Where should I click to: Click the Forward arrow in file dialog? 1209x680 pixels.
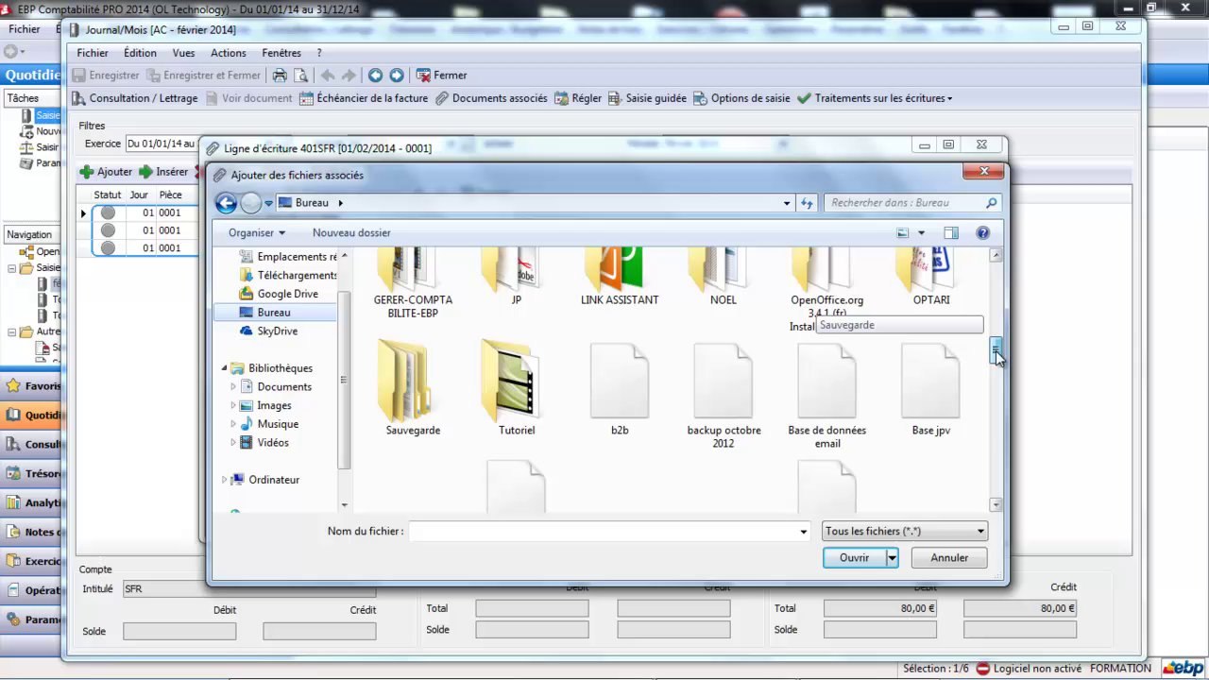[250, 203]
